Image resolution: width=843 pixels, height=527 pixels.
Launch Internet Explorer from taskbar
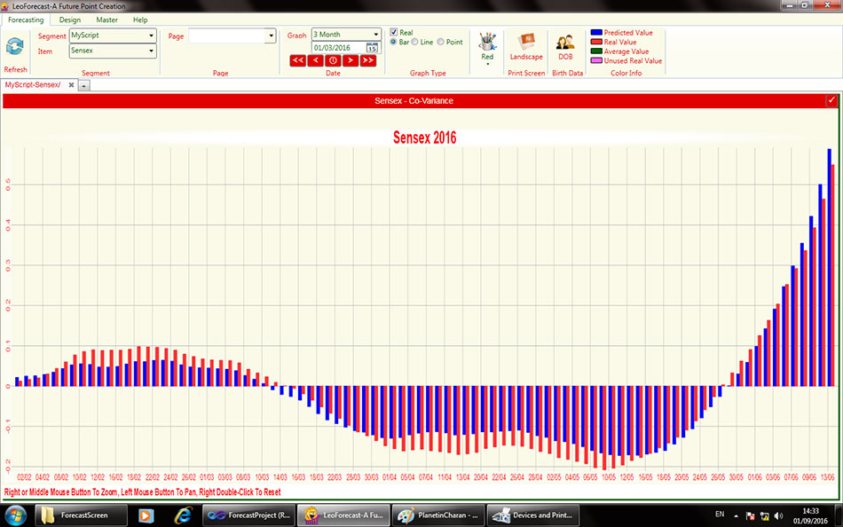pyautogui.click(x=183, y=515)
